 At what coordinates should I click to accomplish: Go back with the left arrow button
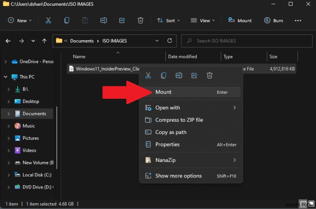pyautogui.click(x=8, y=41)
